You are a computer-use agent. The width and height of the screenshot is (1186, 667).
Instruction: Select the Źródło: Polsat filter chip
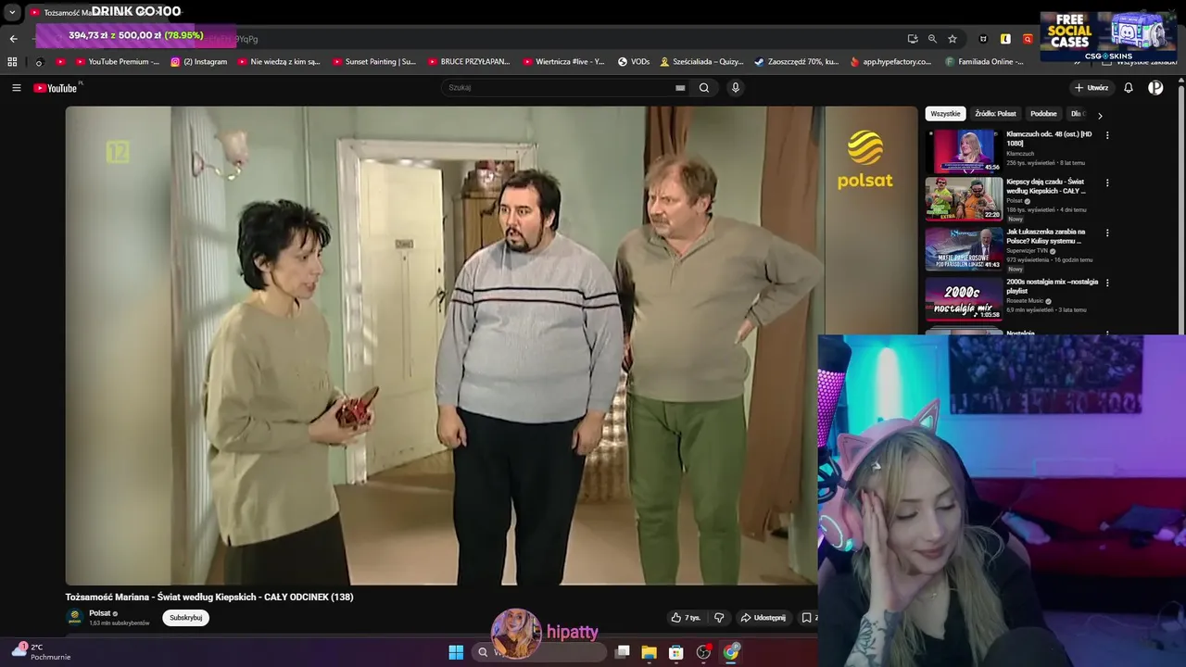point(995,114)
